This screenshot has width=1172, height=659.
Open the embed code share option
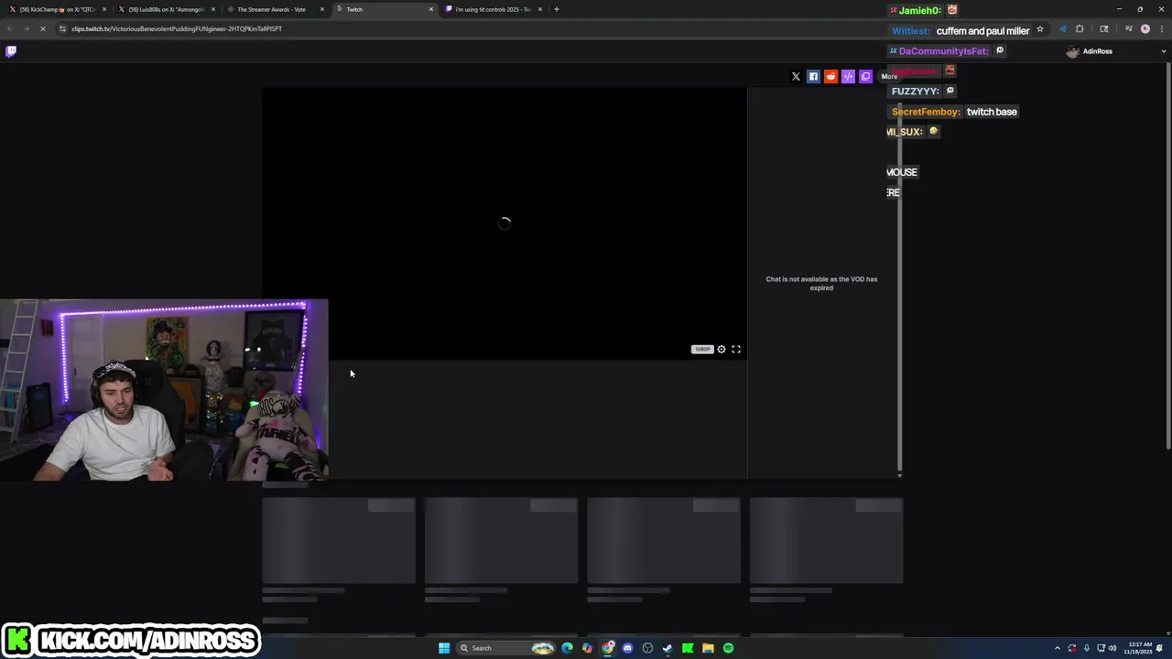848,77
